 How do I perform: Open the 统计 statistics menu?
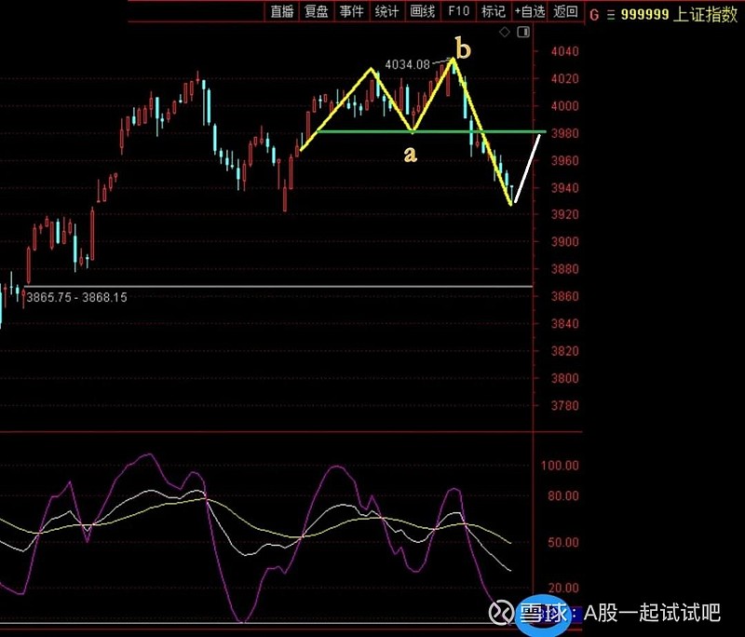pyautogui.click(x=386, y=11)
